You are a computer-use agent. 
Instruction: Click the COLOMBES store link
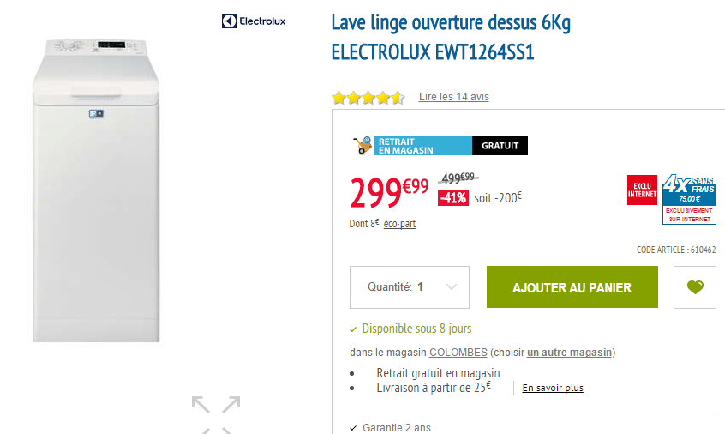[x=458, y=353]
